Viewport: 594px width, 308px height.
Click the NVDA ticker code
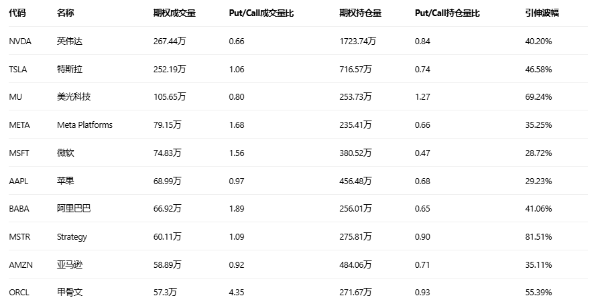tap(19, 42)
